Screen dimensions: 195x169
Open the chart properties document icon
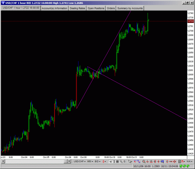point(180,162)
